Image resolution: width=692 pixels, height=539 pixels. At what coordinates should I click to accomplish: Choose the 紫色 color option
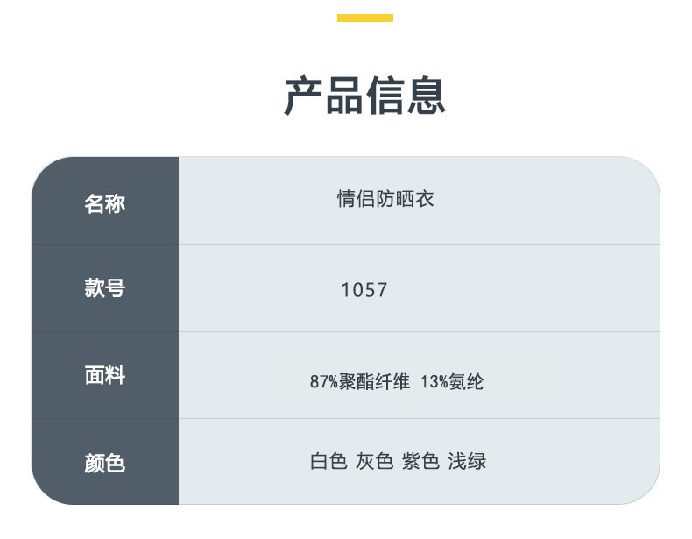click(420, 461)
